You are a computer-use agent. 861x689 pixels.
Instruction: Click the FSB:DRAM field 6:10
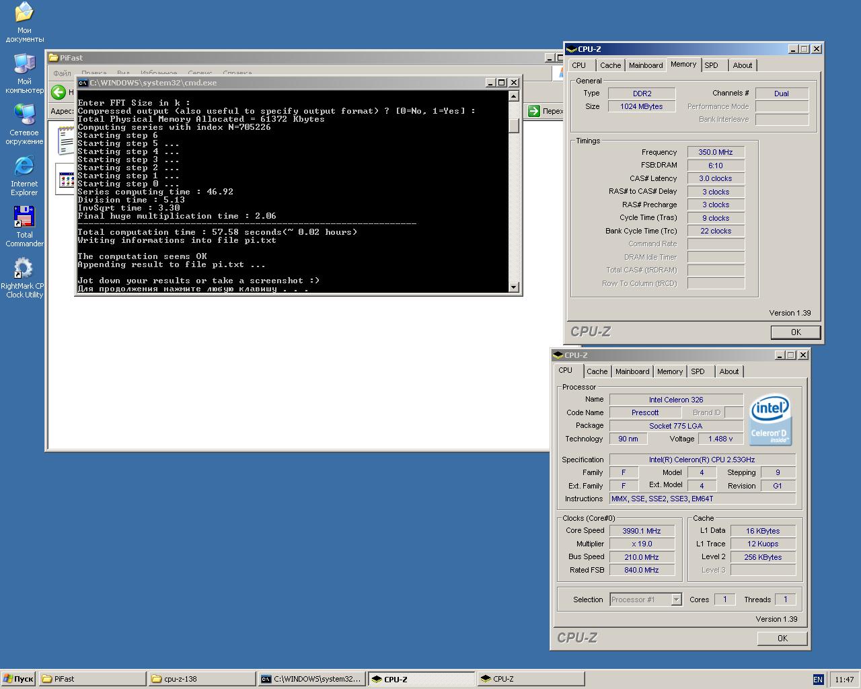(x=716, y=166)
